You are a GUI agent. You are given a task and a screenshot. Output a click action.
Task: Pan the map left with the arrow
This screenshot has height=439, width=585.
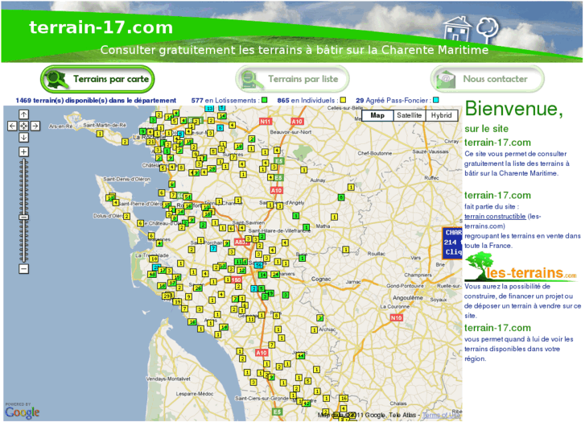12,126
